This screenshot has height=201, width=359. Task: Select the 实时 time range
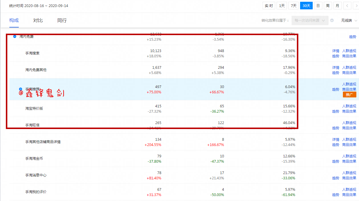269,6
